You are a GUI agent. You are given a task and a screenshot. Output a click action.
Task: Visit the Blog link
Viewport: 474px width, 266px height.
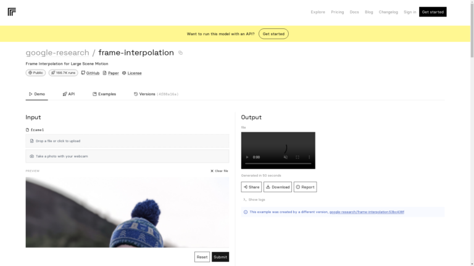(369, 12)
